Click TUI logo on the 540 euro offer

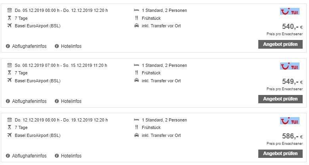pyautogui.click(x=290, y=11)
